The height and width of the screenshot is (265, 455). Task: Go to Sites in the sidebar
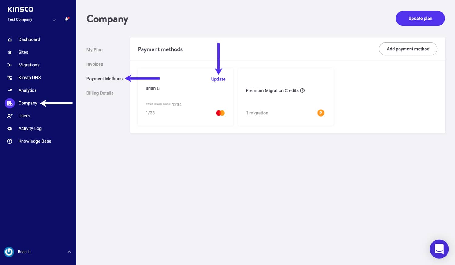[23, 52]
